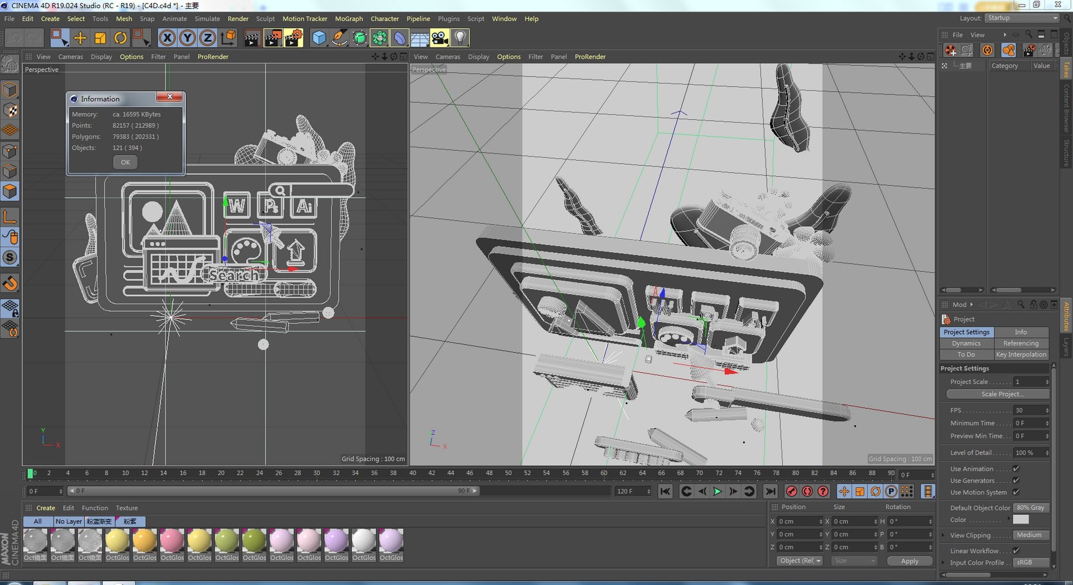Open View Clipping Medium dropdown
This screenshot has height=585, width=1073.
[x=1032, y=535]
